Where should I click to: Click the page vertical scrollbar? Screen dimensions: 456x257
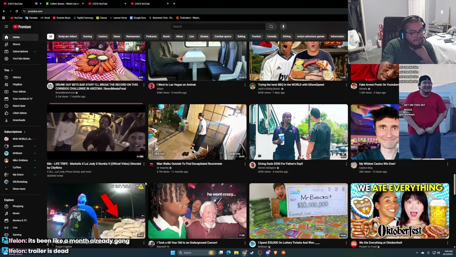(x=455, y=185)
